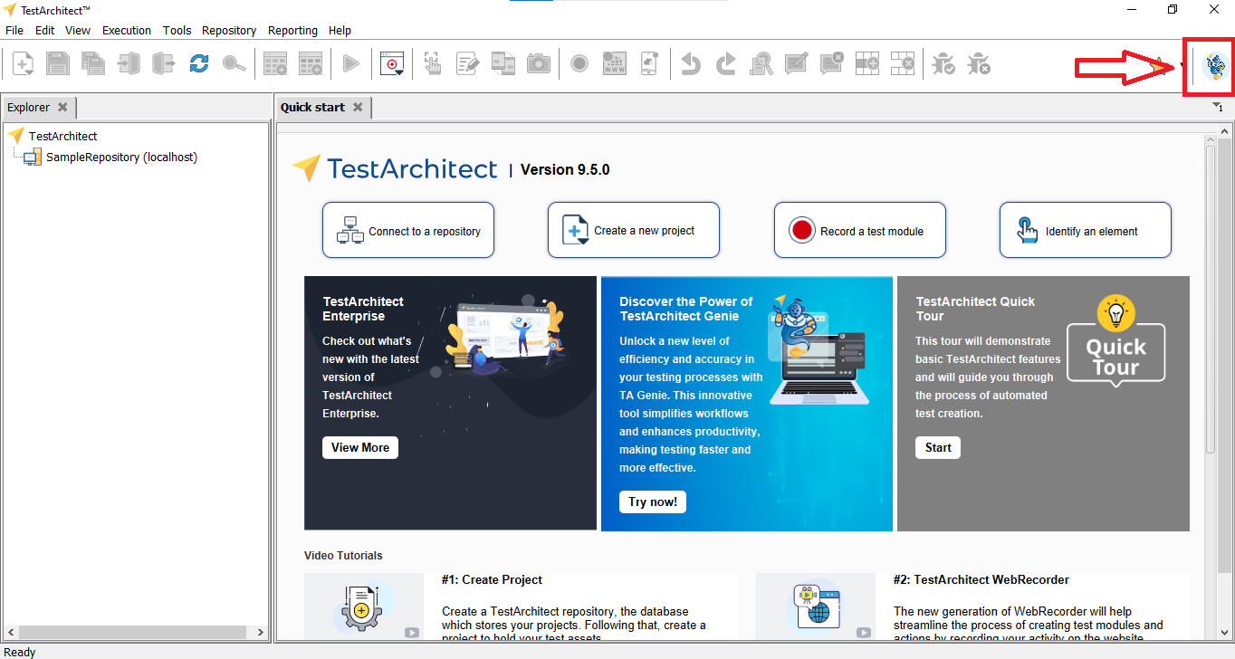Click the New item toolbar icon
The image size is (1235, 659).
[x=23, y=63]
